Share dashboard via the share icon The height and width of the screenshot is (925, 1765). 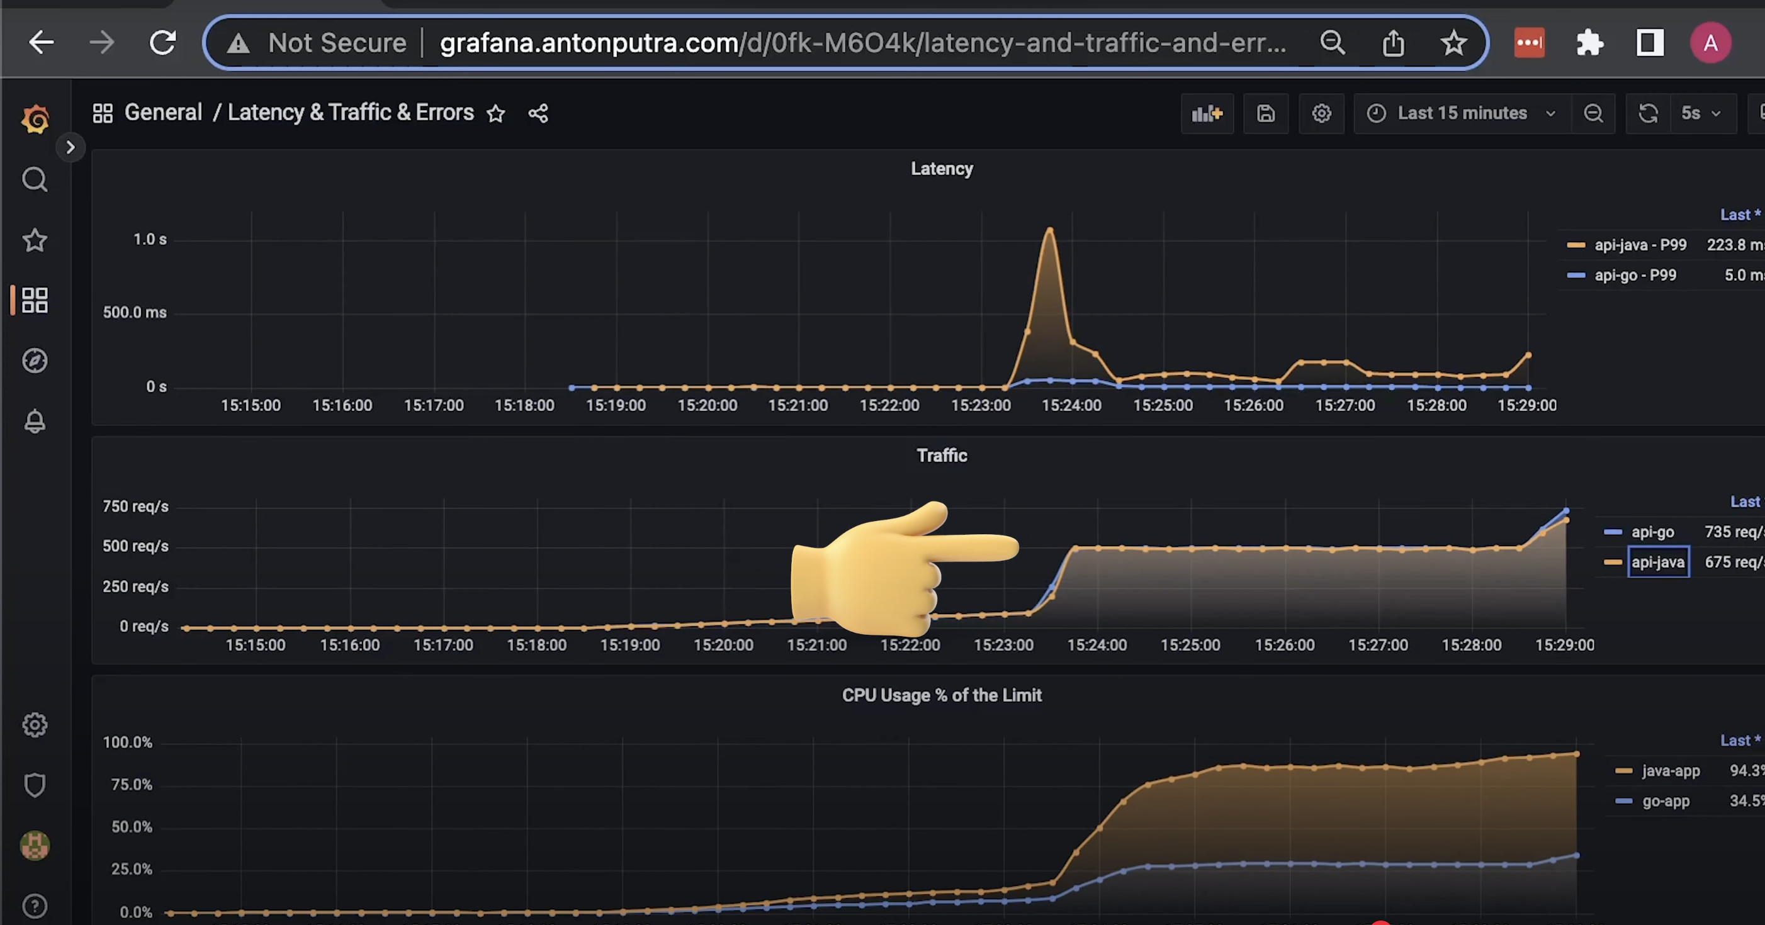pos(538,114)
